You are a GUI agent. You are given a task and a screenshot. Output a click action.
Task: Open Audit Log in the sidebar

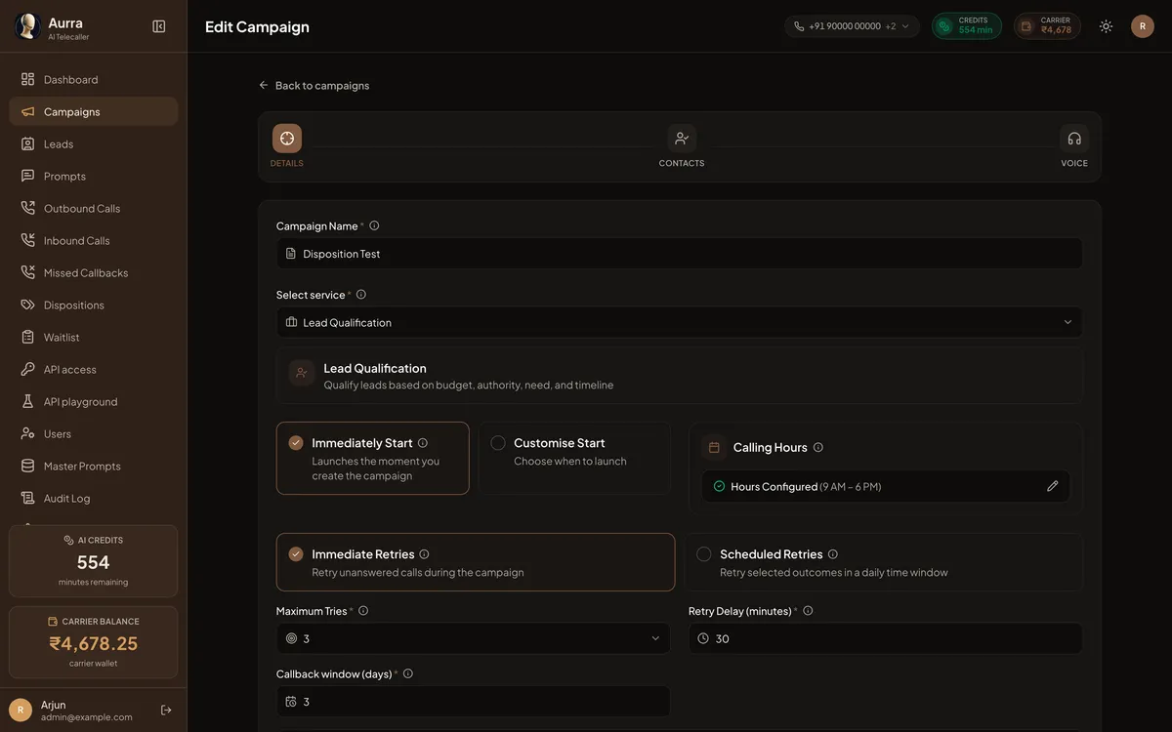(x=94, y=498)
